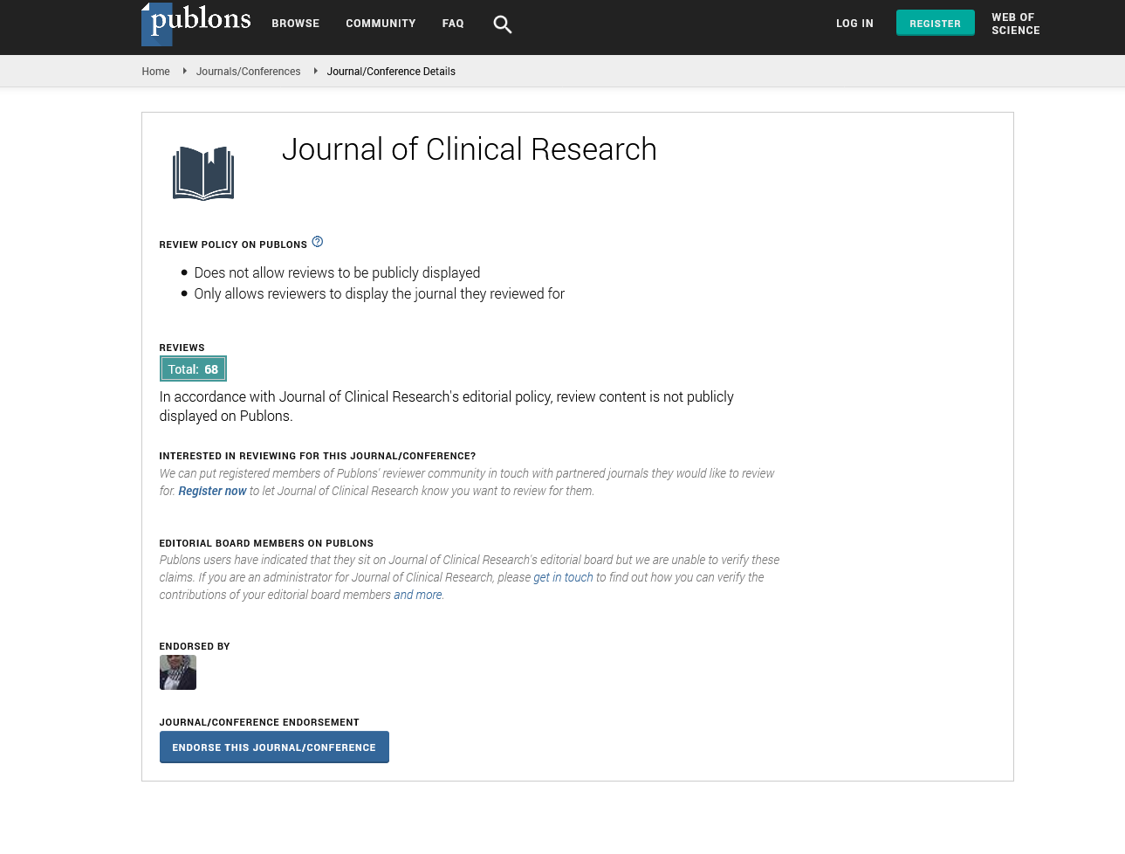Open the Browse menu
This screenshot has width=1125, height=854.
(x=295, y=24)
